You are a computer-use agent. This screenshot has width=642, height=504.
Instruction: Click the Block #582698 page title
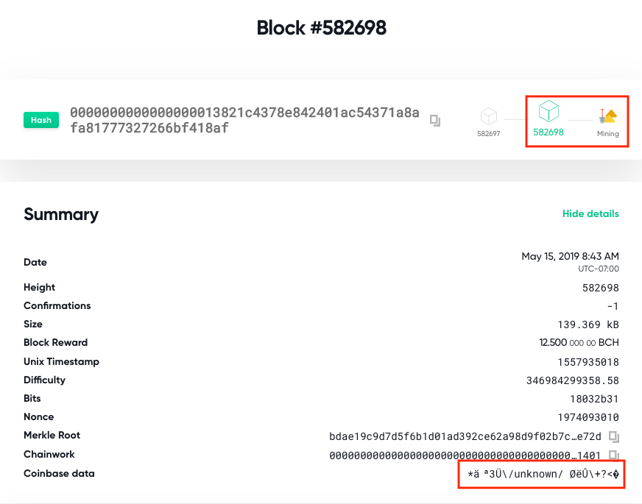coord(321,28)
